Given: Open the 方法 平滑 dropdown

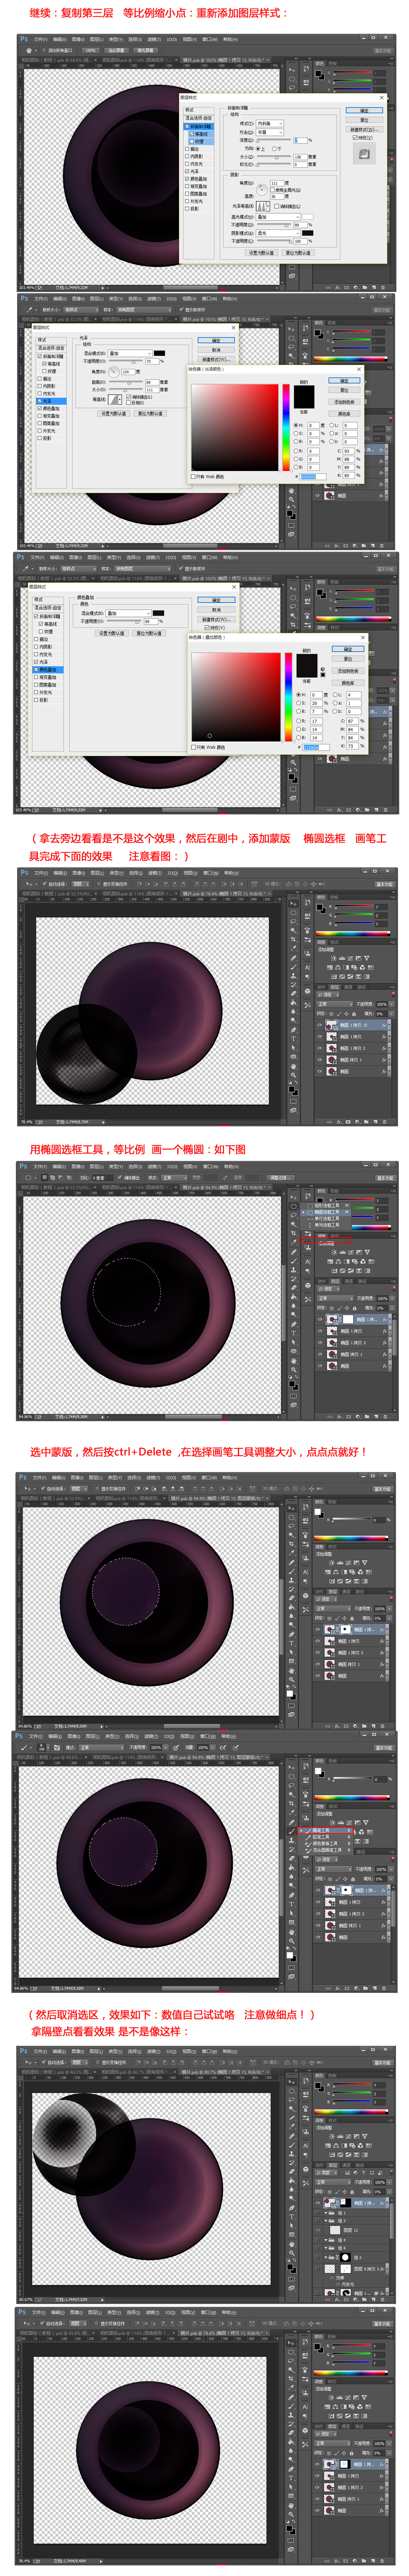Looking at the screenshot, I should click(x=270, y=131).
